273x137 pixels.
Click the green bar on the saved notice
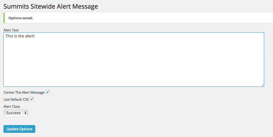click(x=4, y=18)
